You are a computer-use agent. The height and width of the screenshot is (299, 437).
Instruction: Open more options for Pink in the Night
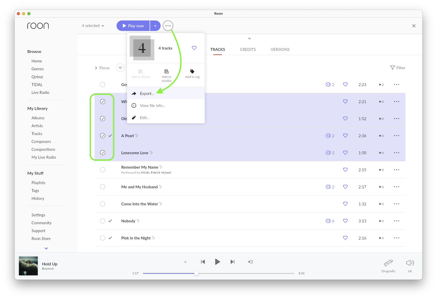coord(397,238)
